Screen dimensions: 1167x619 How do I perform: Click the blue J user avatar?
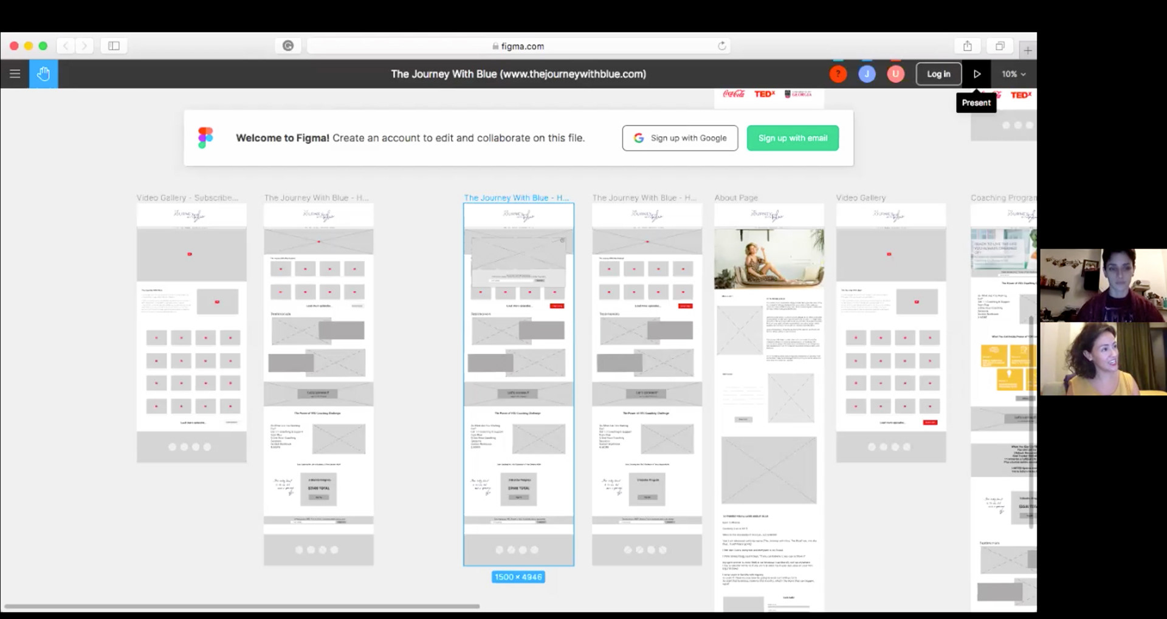[x=867, y=74]
